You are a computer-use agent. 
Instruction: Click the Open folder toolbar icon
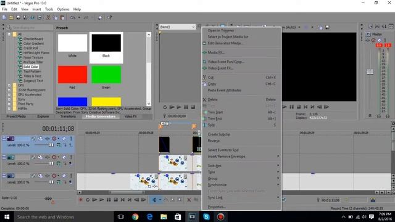click(x=11, y=17)
